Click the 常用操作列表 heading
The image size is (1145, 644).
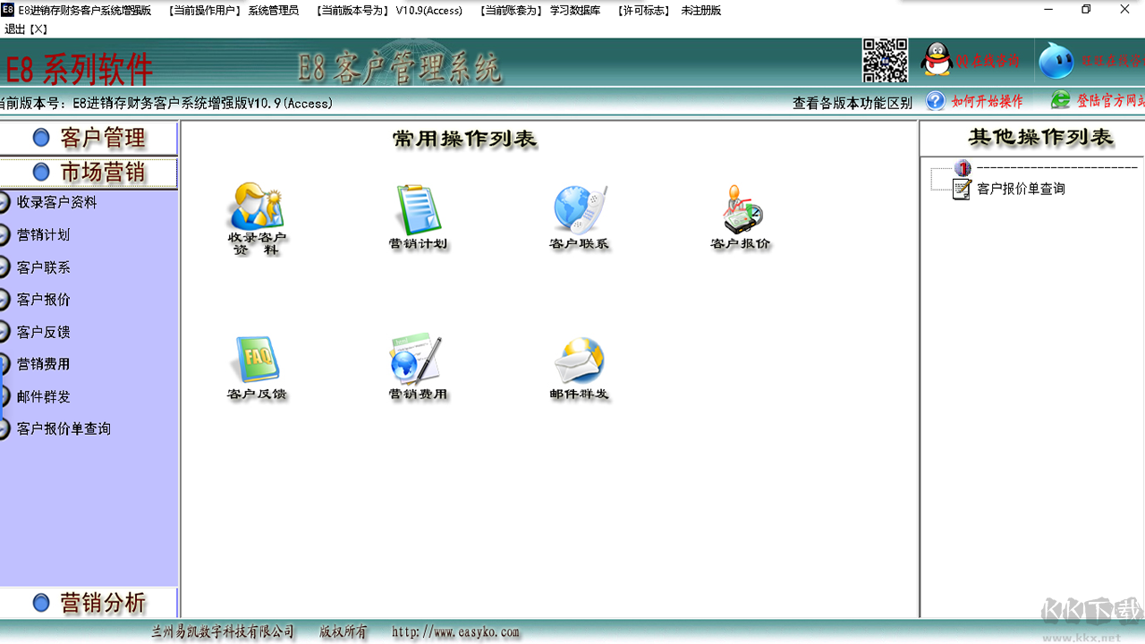(464, 139)
